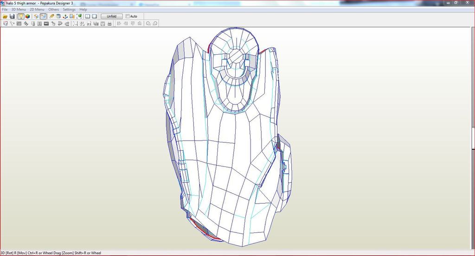Switch to single-pane window layout icon

pyautogui.click(x=95, y=16)
